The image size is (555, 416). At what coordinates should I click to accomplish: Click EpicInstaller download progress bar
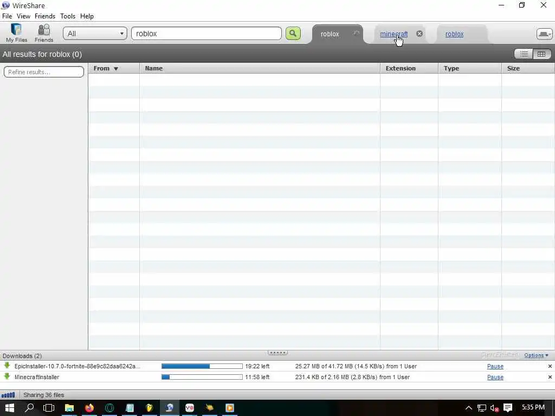[202, 367]
